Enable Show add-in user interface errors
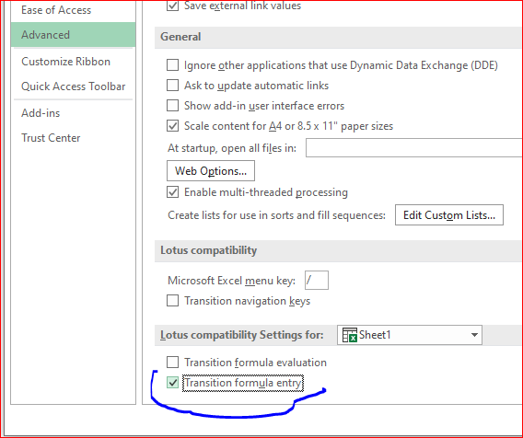Screen dimensions: 523x438 (x=172, y=106)
